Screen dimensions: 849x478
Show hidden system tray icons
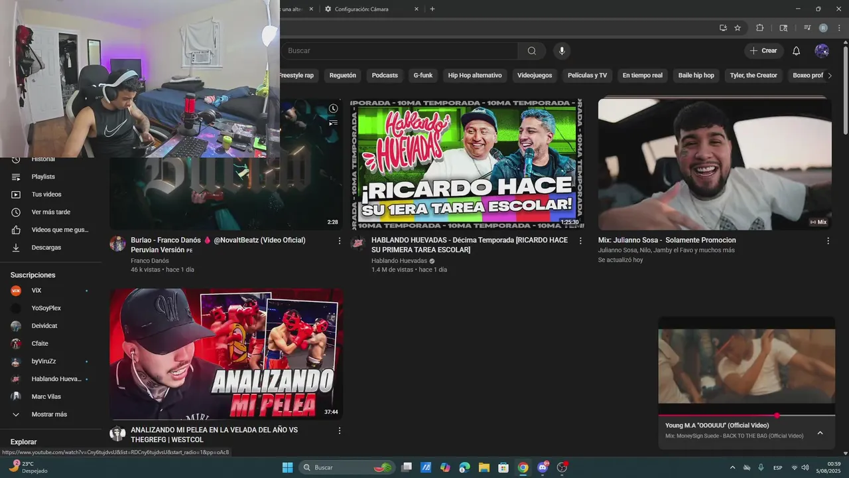(x=732, y=467)
